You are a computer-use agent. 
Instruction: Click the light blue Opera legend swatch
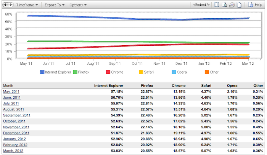(x=174, y=72)
